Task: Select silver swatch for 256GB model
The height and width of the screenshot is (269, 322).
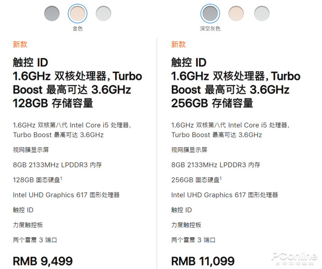Action: [262, 13]
